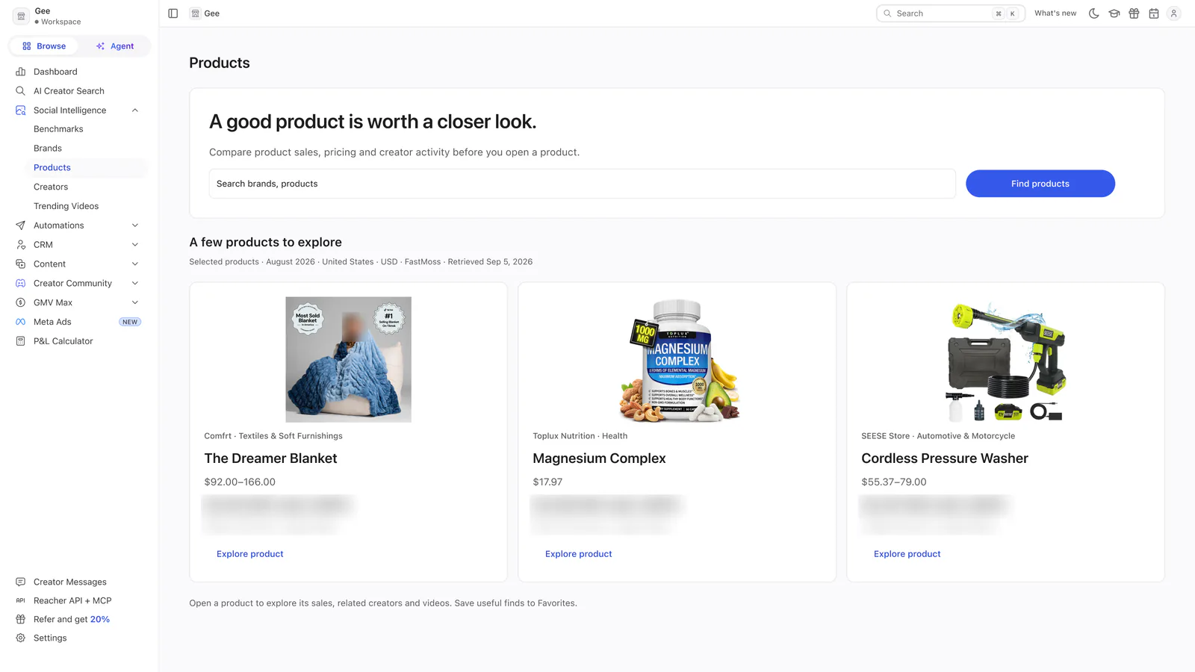Collapse the Social Intelligence section chevron

(x=135, y=111)
